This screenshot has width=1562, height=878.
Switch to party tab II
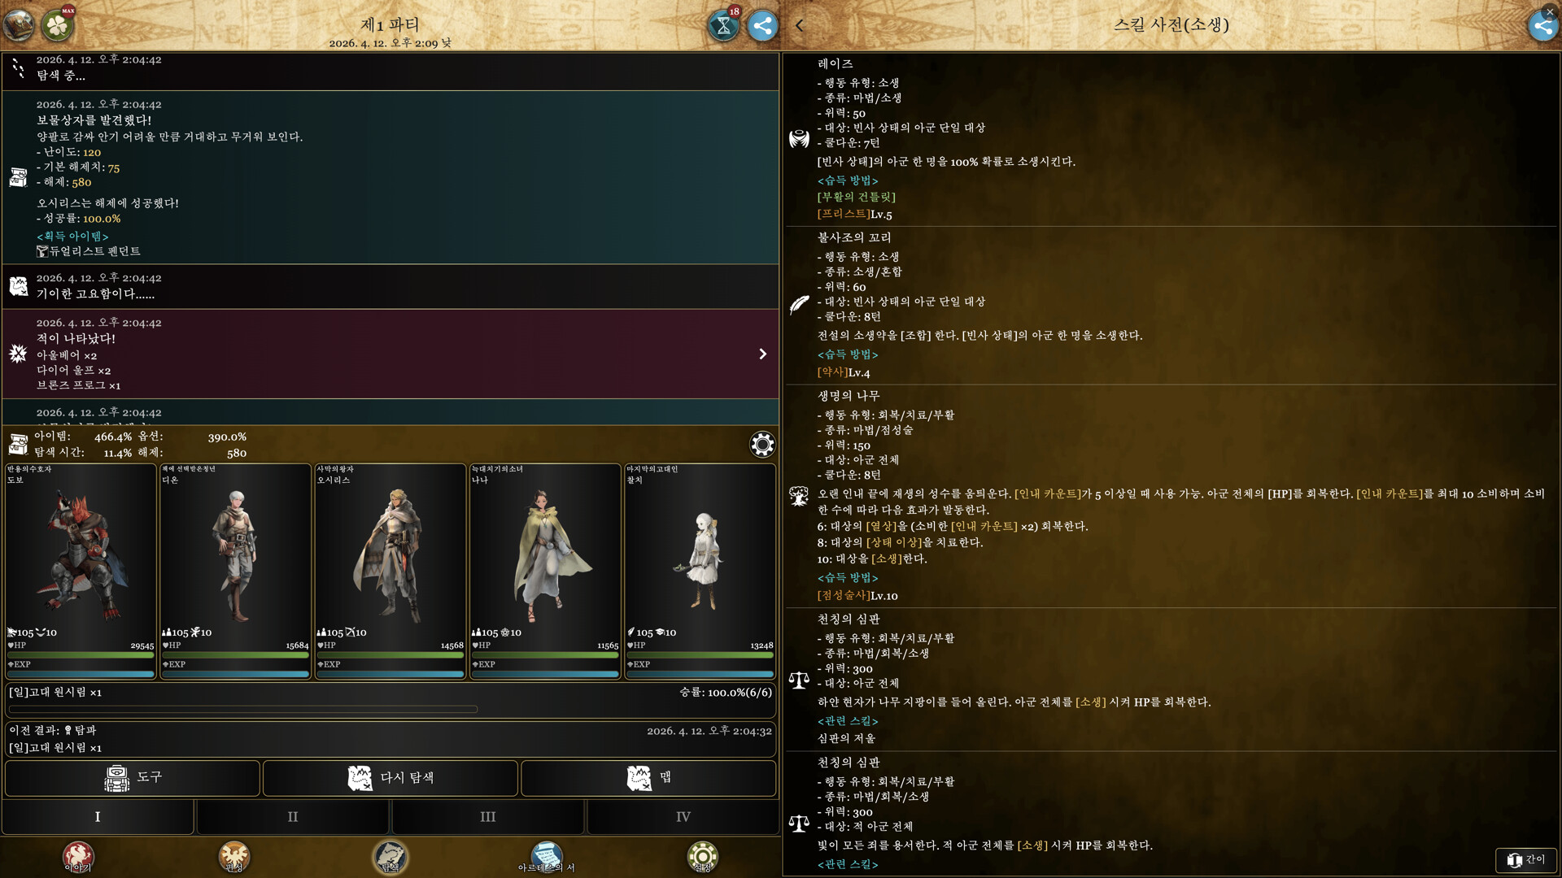coord(293,816)
